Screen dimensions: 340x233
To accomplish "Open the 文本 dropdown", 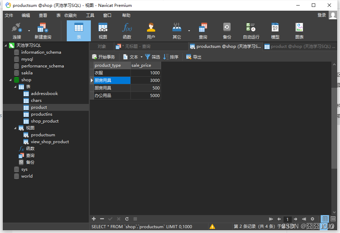I will tap(133, 57).
